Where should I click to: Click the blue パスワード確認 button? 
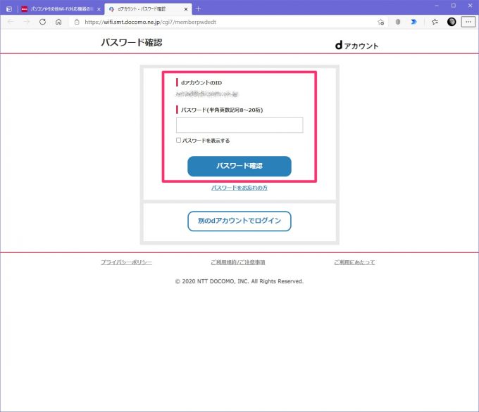click(240, 166)
